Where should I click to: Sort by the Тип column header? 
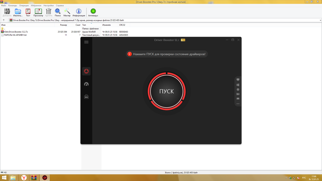tap(91, 25)
